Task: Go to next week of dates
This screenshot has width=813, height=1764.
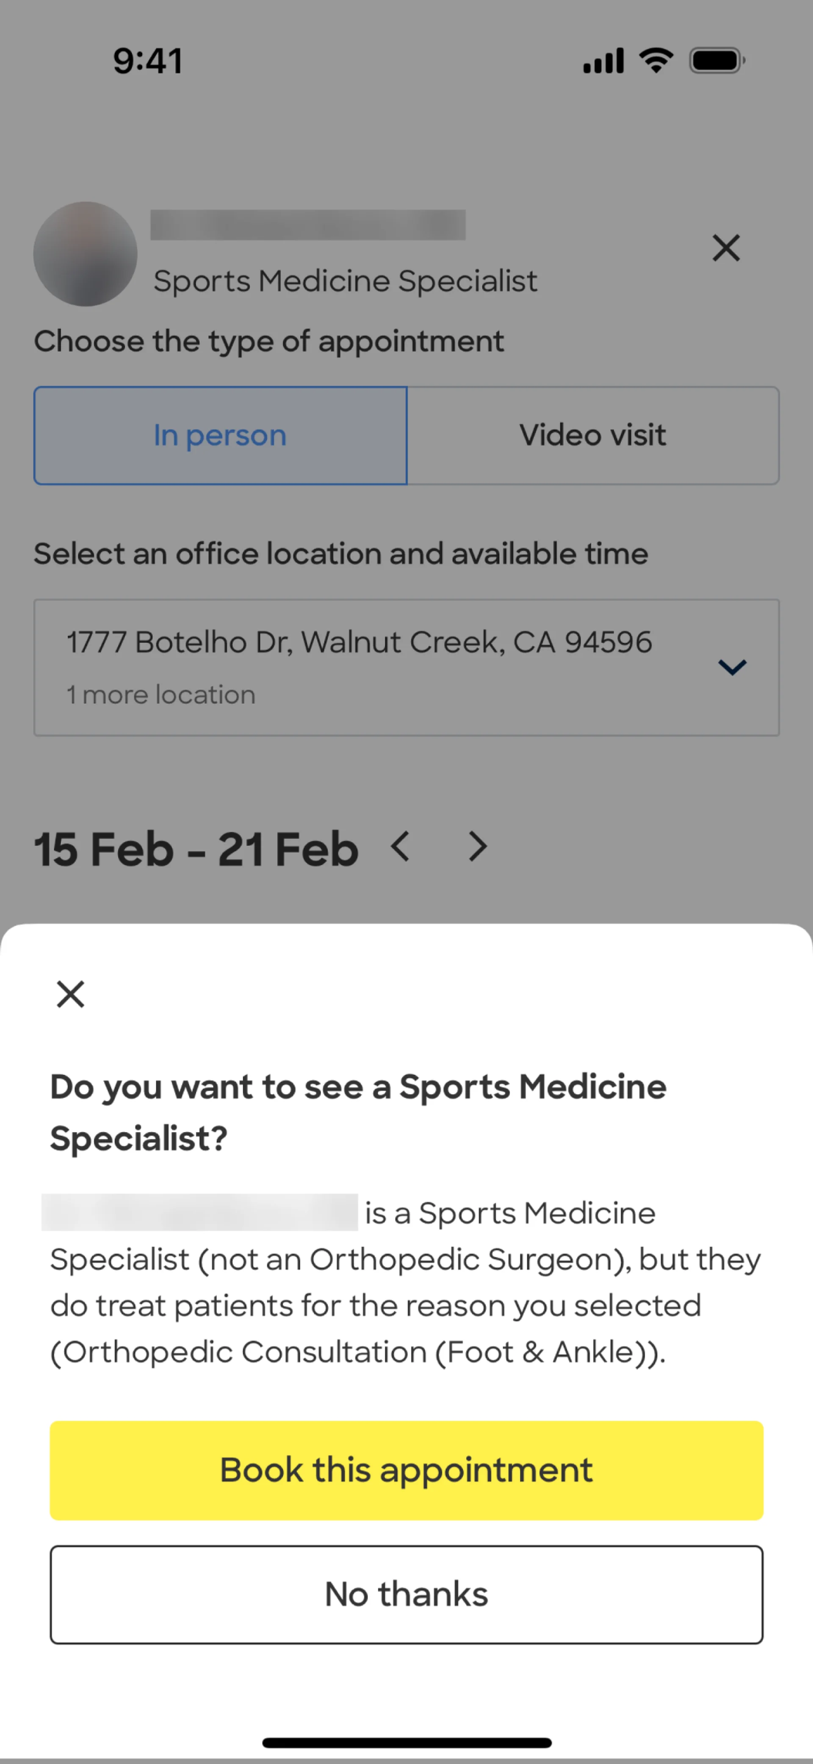Action: (x=478, y=846)
